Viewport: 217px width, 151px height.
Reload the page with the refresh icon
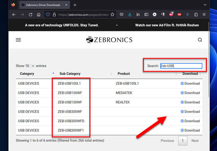(30, 15)
